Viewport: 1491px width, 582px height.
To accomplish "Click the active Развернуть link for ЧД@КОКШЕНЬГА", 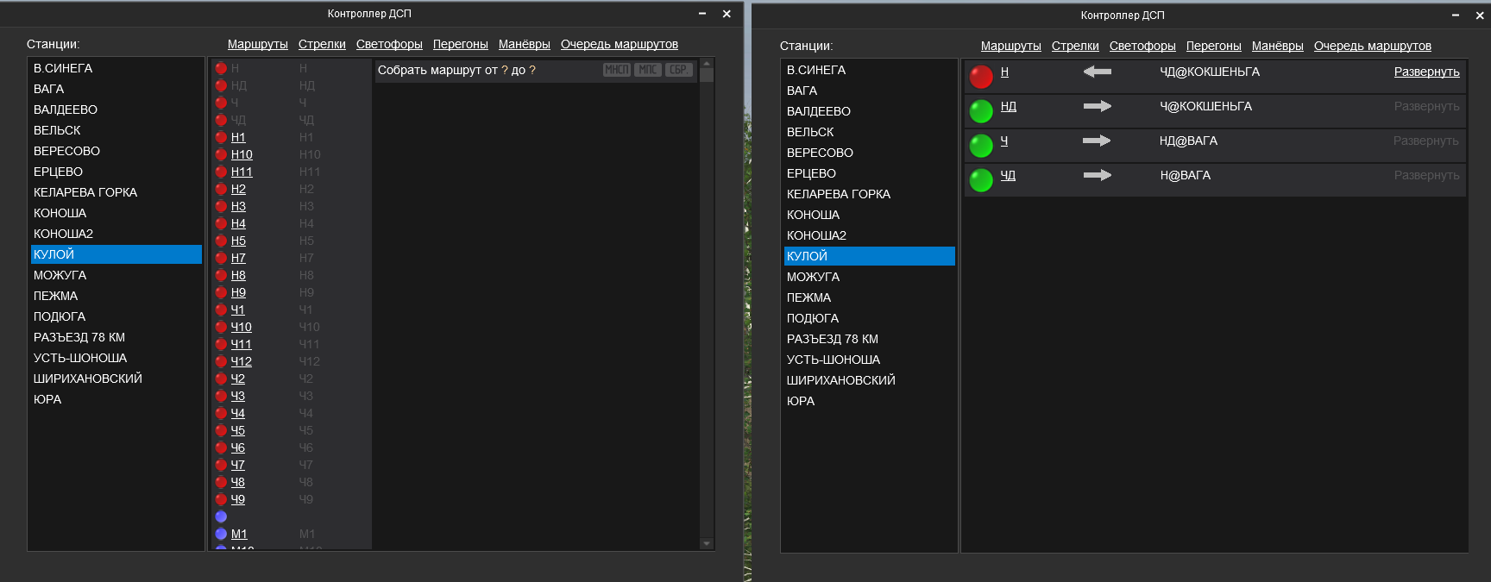I will [x=1426, y=72].
